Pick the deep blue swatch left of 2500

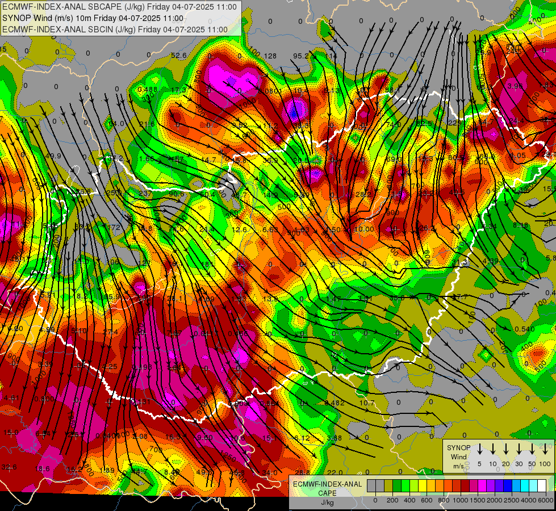[x=508, y=485]
